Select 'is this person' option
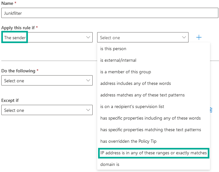The width and height of the screenshot is (219, 172). [113, 49]
